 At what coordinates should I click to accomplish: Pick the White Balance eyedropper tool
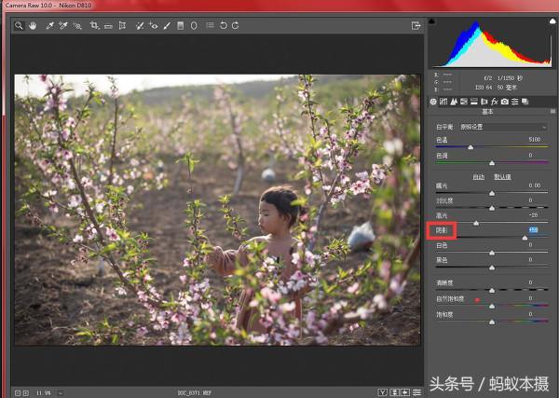[x=48, y=25]
